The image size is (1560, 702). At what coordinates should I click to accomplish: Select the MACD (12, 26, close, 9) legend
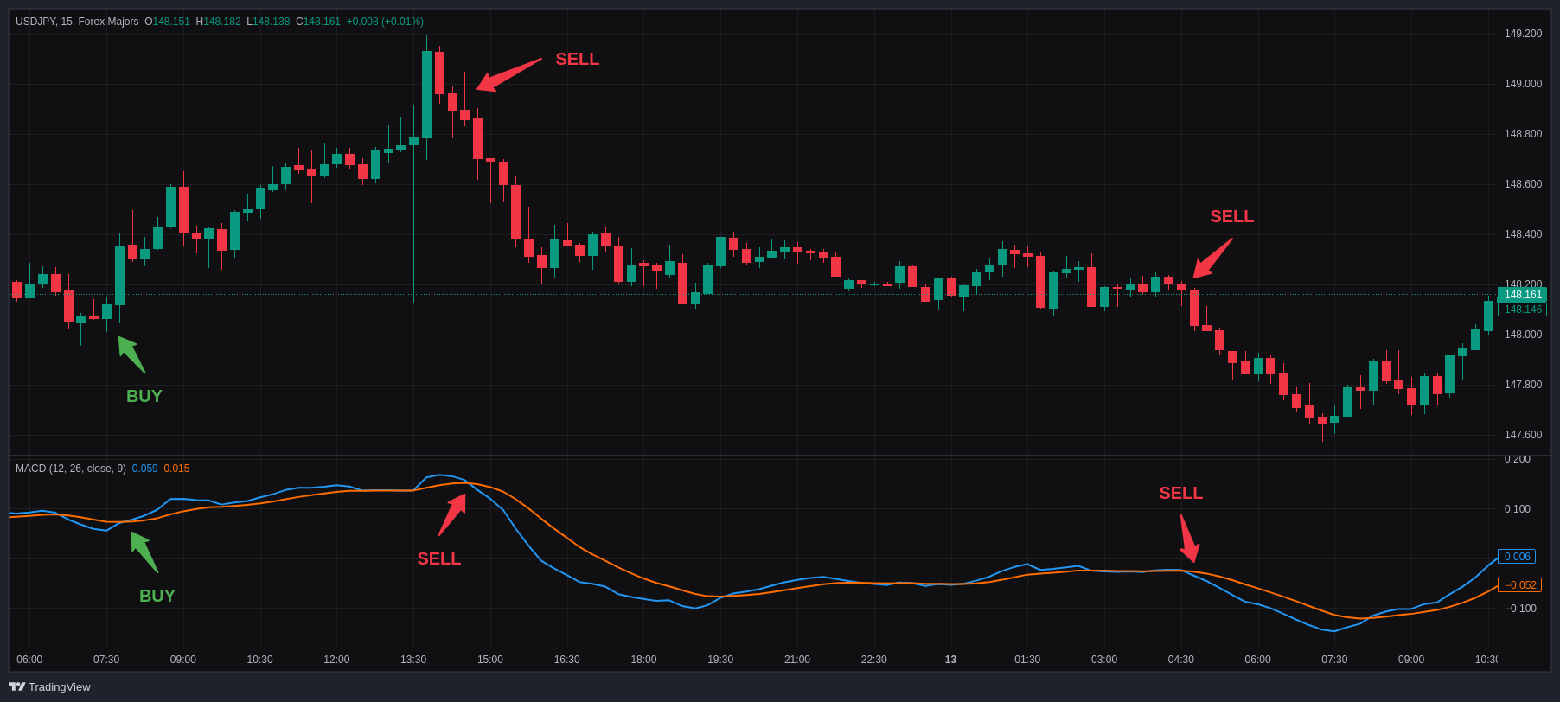click(71, 469)
